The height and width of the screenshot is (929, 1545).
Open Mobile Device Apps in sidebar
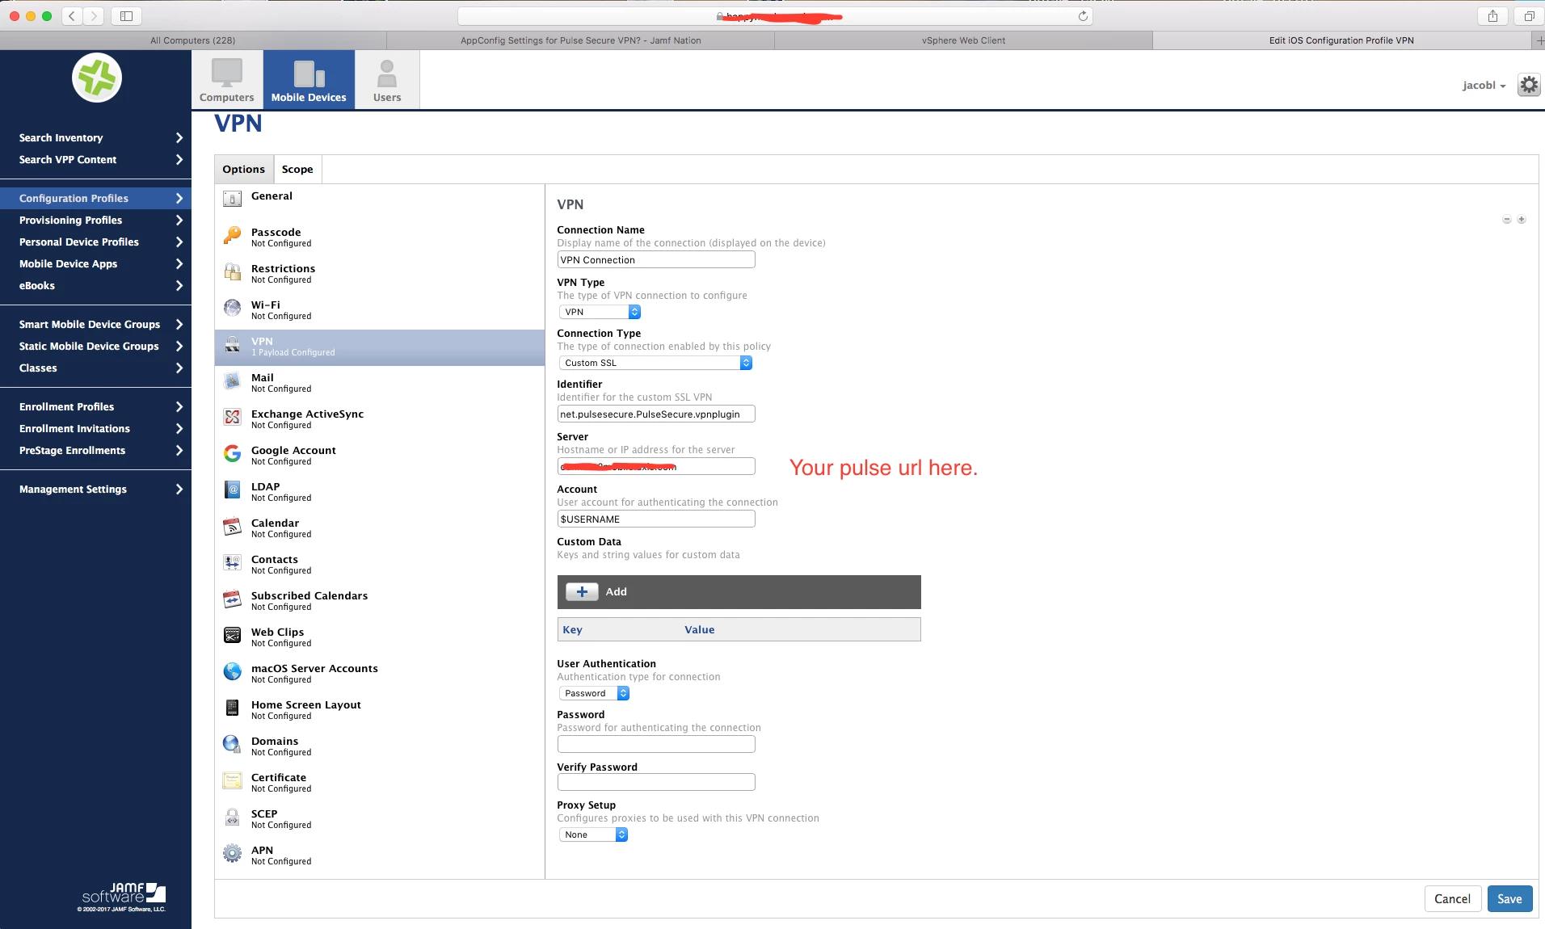tap(95, 263)
